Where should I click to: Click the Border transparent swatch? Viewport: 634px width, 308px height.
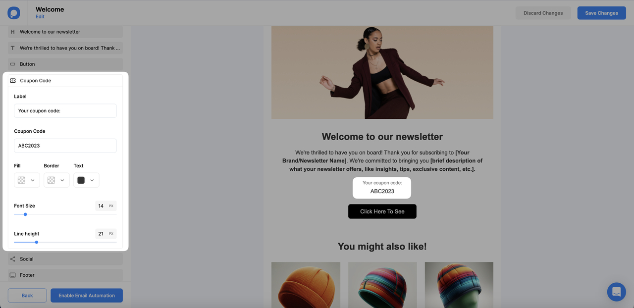point(52,180)
